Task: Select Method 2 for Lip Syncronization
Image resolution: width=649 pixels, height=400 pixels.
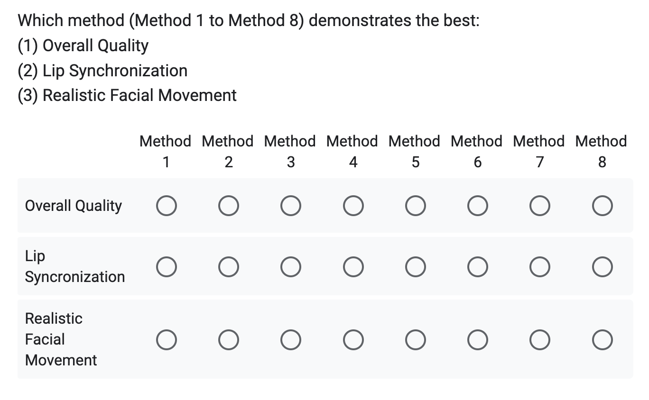Action: (228, 267)
